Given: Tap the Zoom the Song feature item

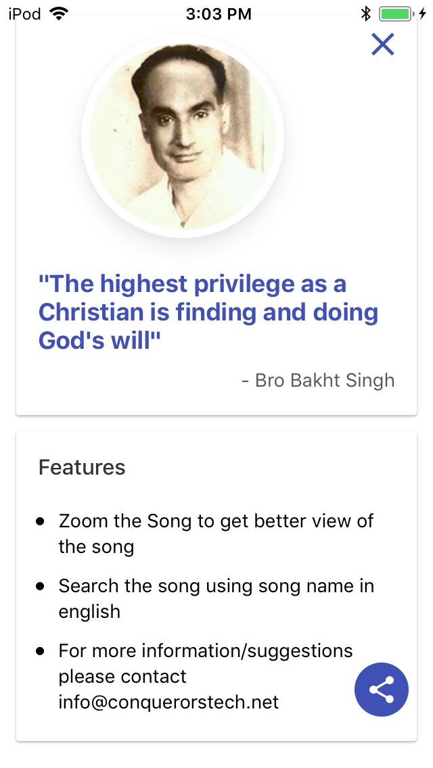Looking at the screenshot, I should coord(215,533).
